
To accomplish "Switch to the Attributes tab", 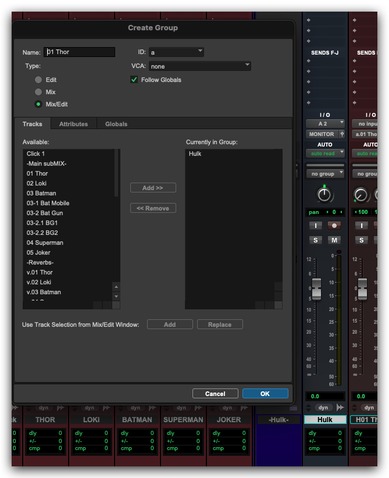I will [73, 124].
